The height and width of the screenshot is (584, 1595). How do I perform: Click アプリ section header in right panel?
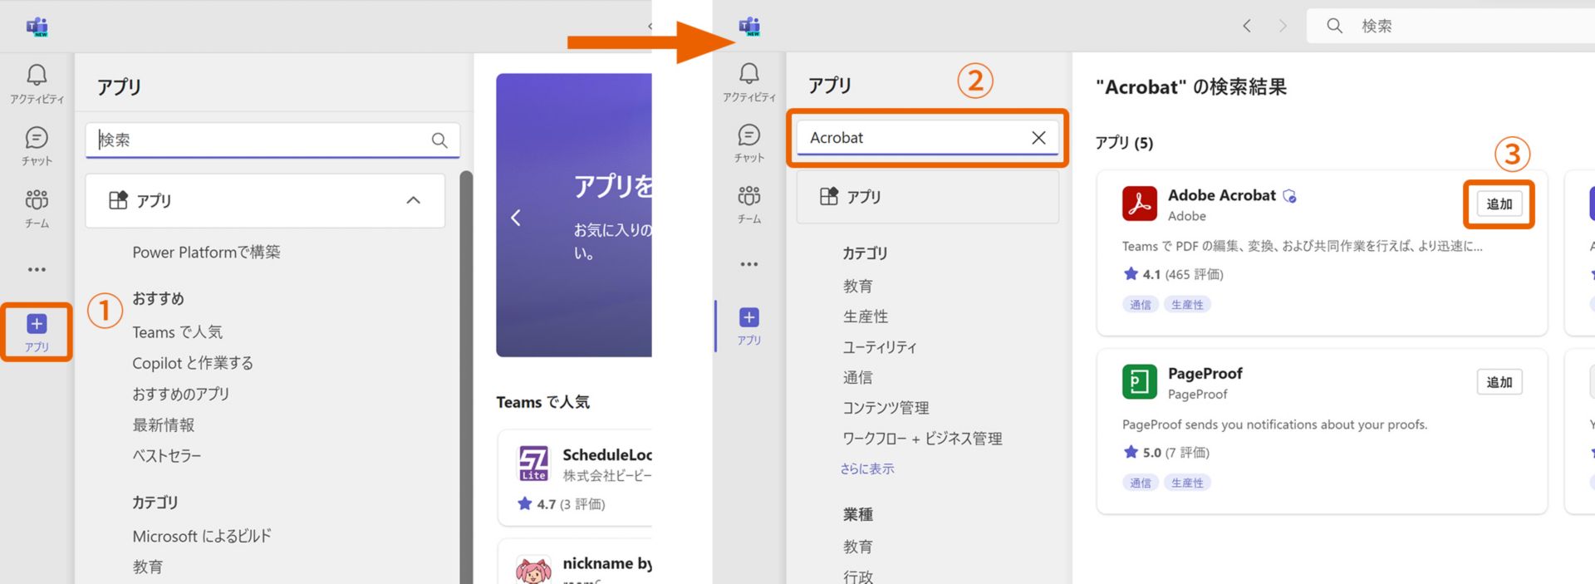coord(928,197)
